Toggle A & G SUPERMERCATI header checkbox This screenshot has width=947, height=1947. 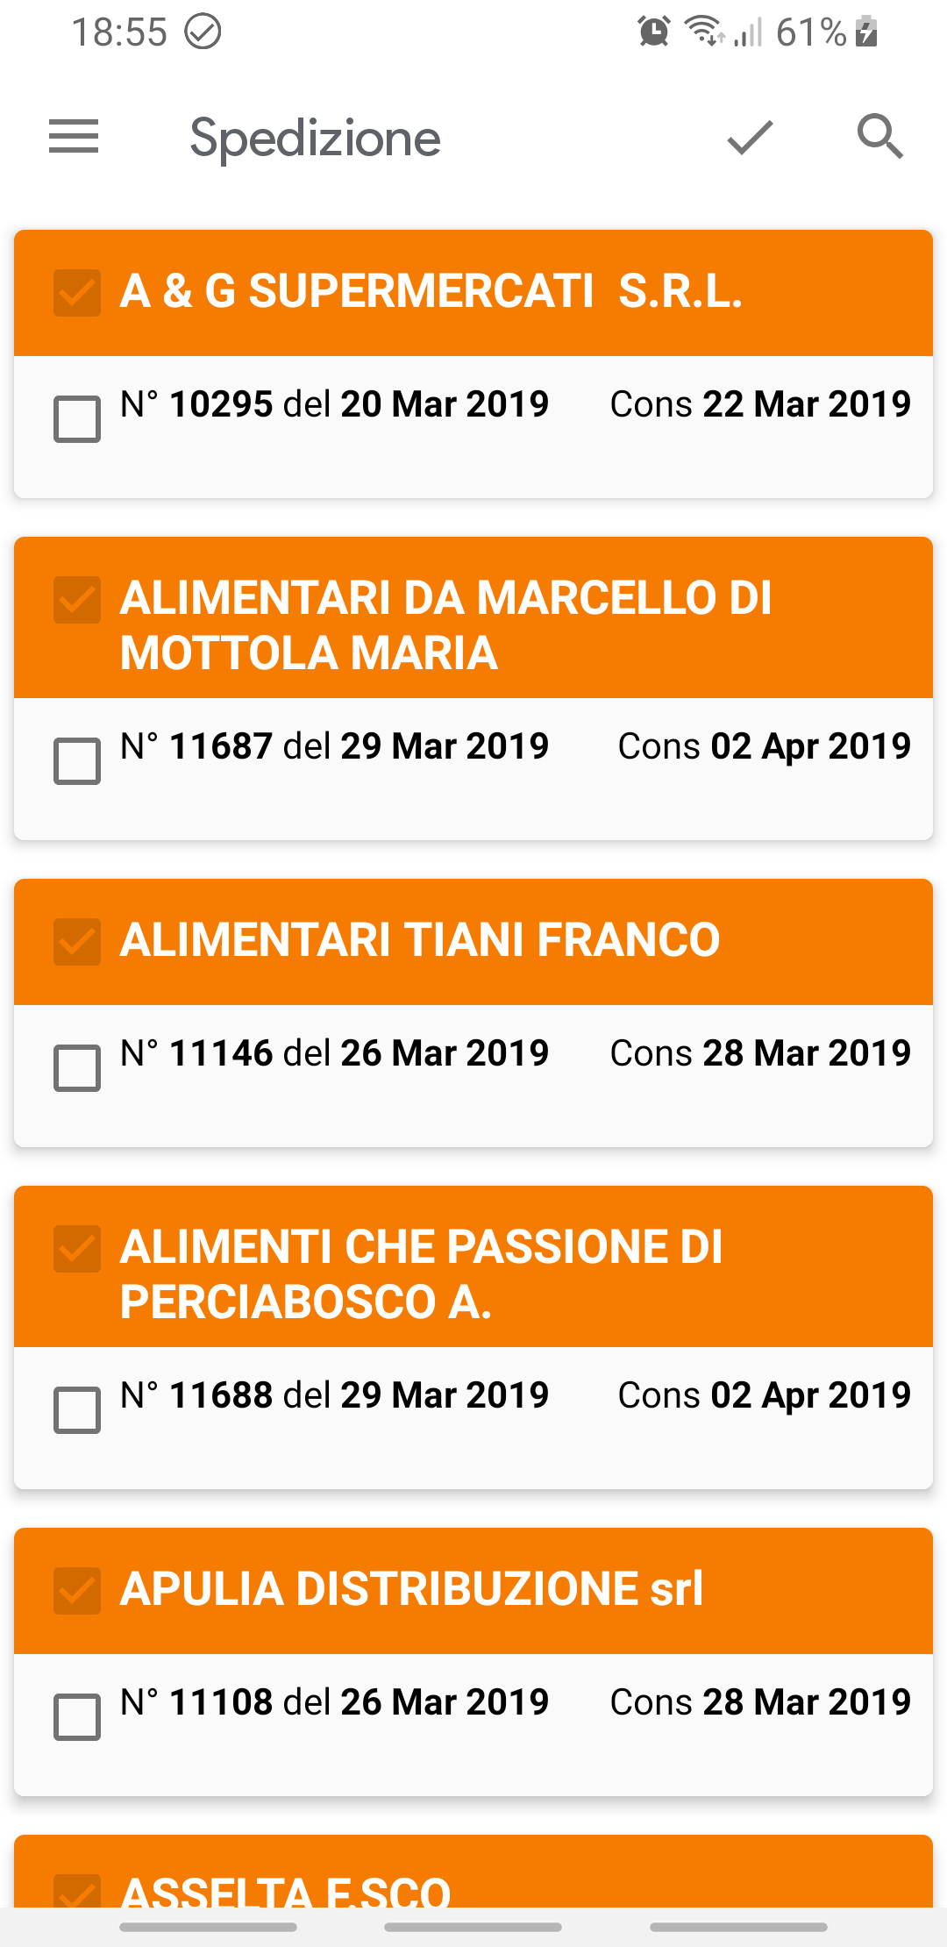pos(77,293)
